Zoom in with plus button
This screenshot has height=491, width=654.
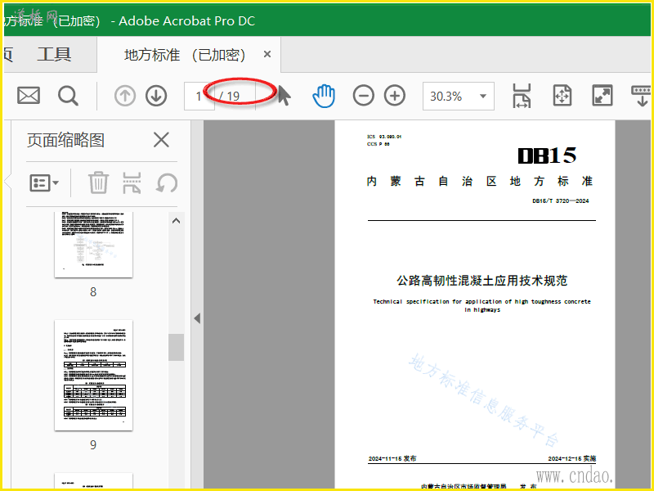[x=395, y=96]
